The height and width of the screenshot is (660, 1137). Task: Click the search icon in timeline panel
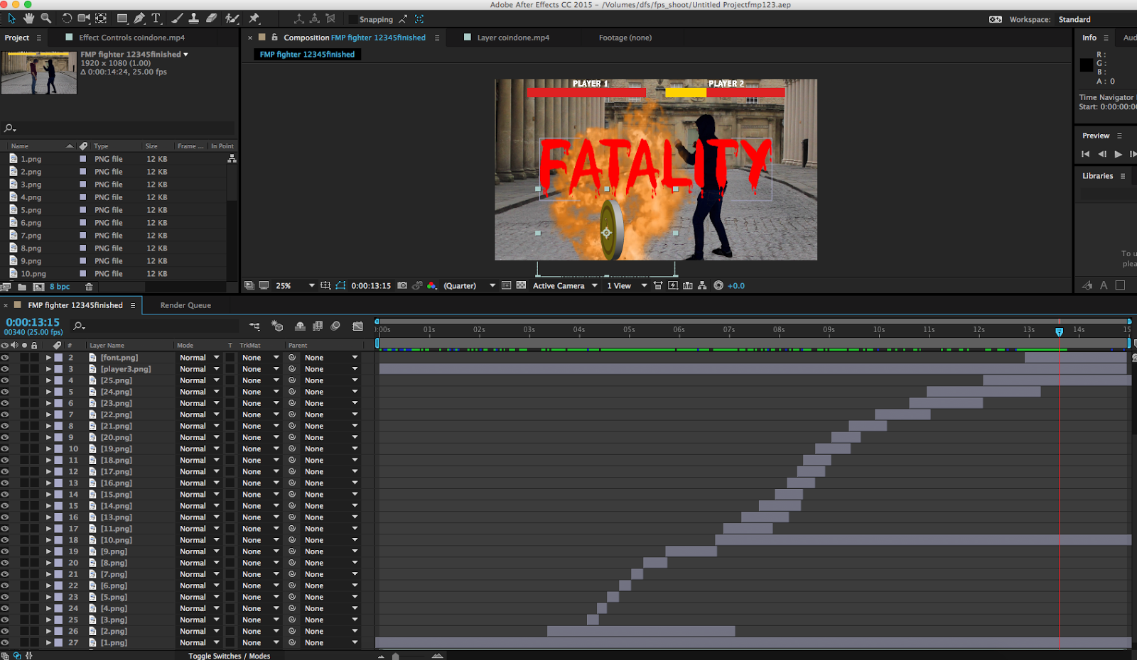click(79, 326)
